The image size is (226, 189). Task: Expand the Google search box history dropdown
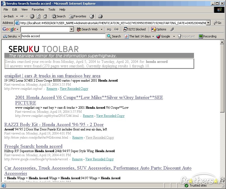pyautogui.click(x=72, y=29)
